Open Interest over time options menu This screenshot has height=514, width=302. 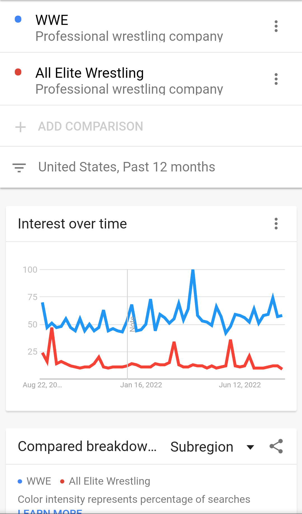coord(276,224)
